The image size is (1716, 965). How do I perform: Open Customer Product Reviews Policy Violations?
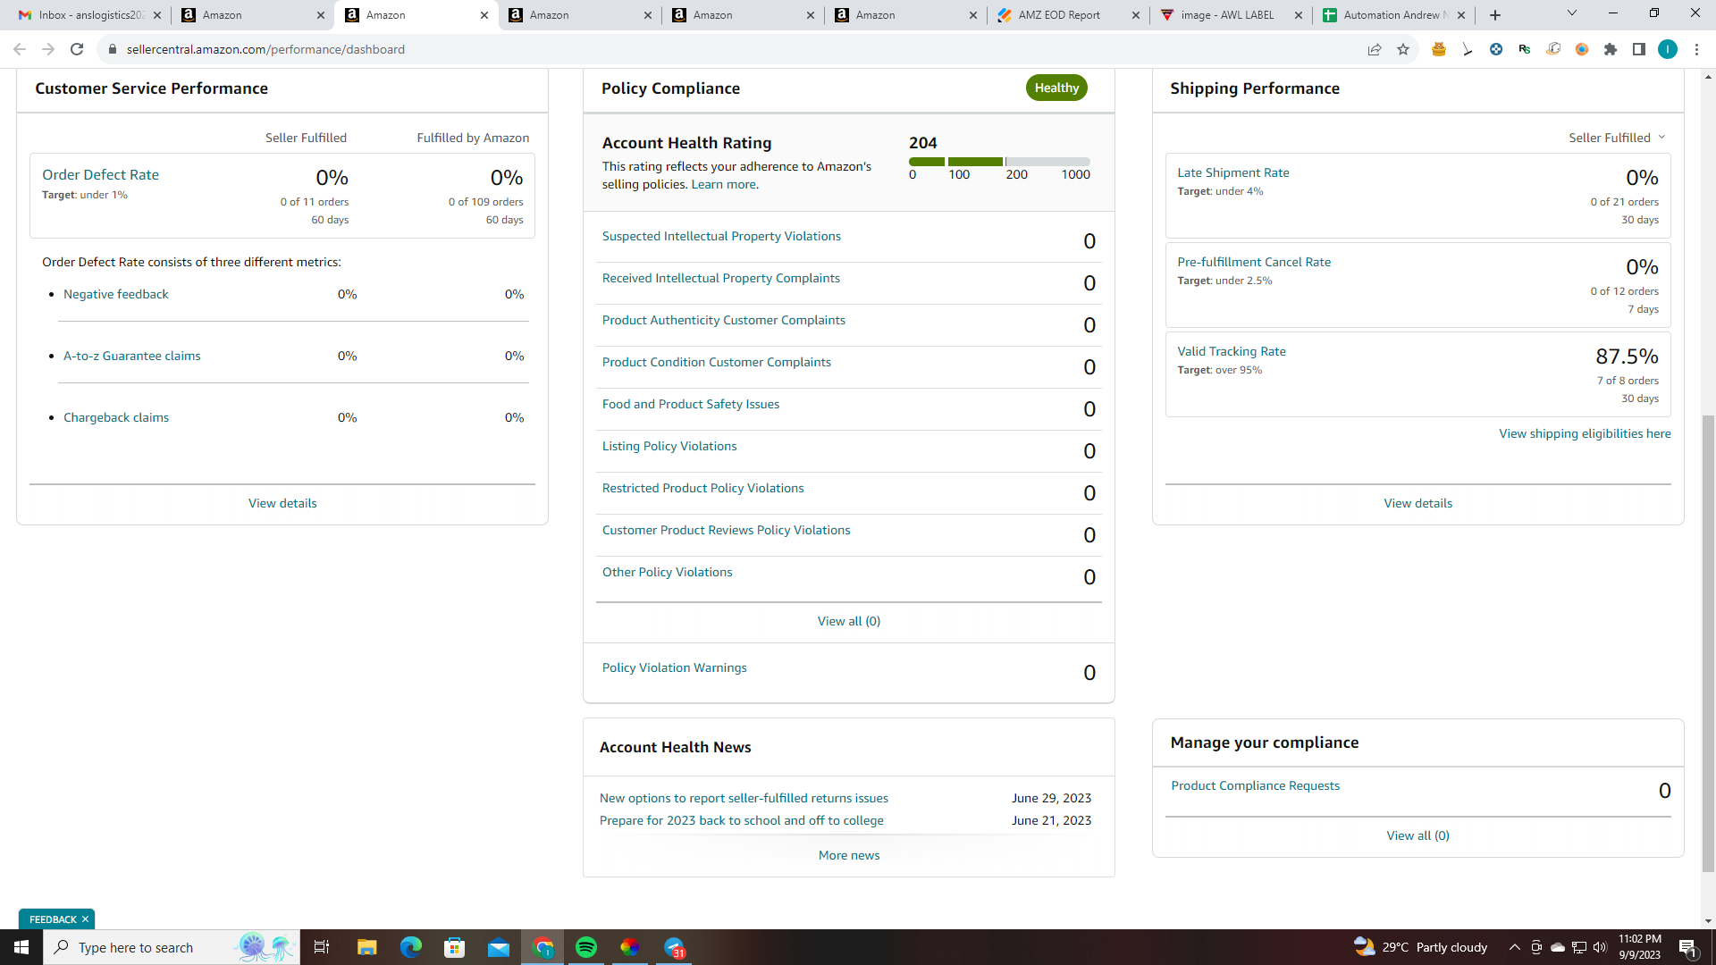(727, 530)
